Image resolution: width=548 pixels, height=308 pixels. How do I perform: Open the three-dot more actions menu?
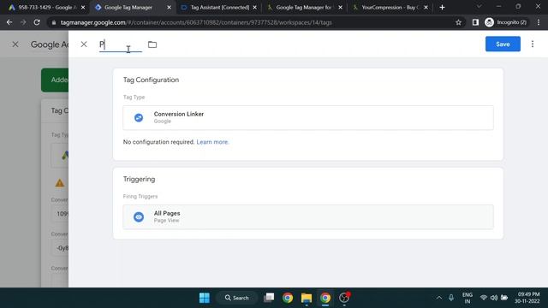click(533, 44)
